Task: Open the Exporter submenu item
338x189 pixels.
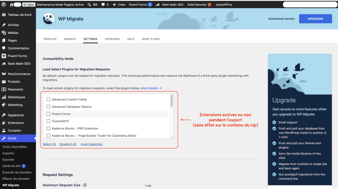Action: pos(8,160)
